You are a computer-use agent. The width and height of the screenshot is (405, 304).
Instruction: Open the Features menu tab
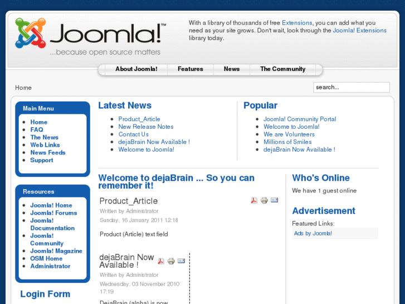pos(191,69)
